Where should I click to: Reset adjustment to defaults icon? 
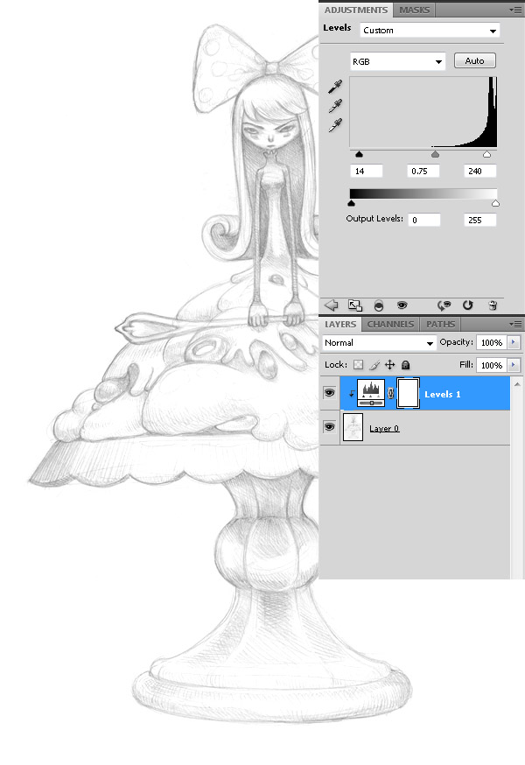click(468, 305)
